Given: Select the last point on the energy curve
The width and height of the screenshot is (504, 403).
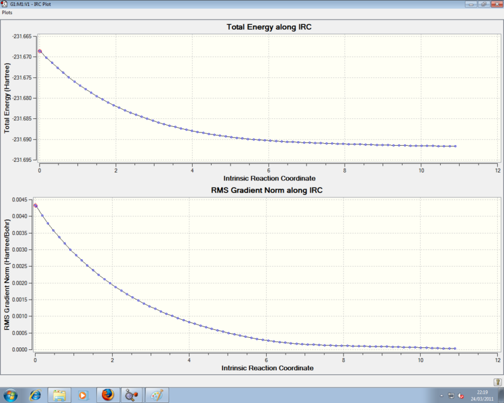Looking at the screenshot, I should click(455, 146).
